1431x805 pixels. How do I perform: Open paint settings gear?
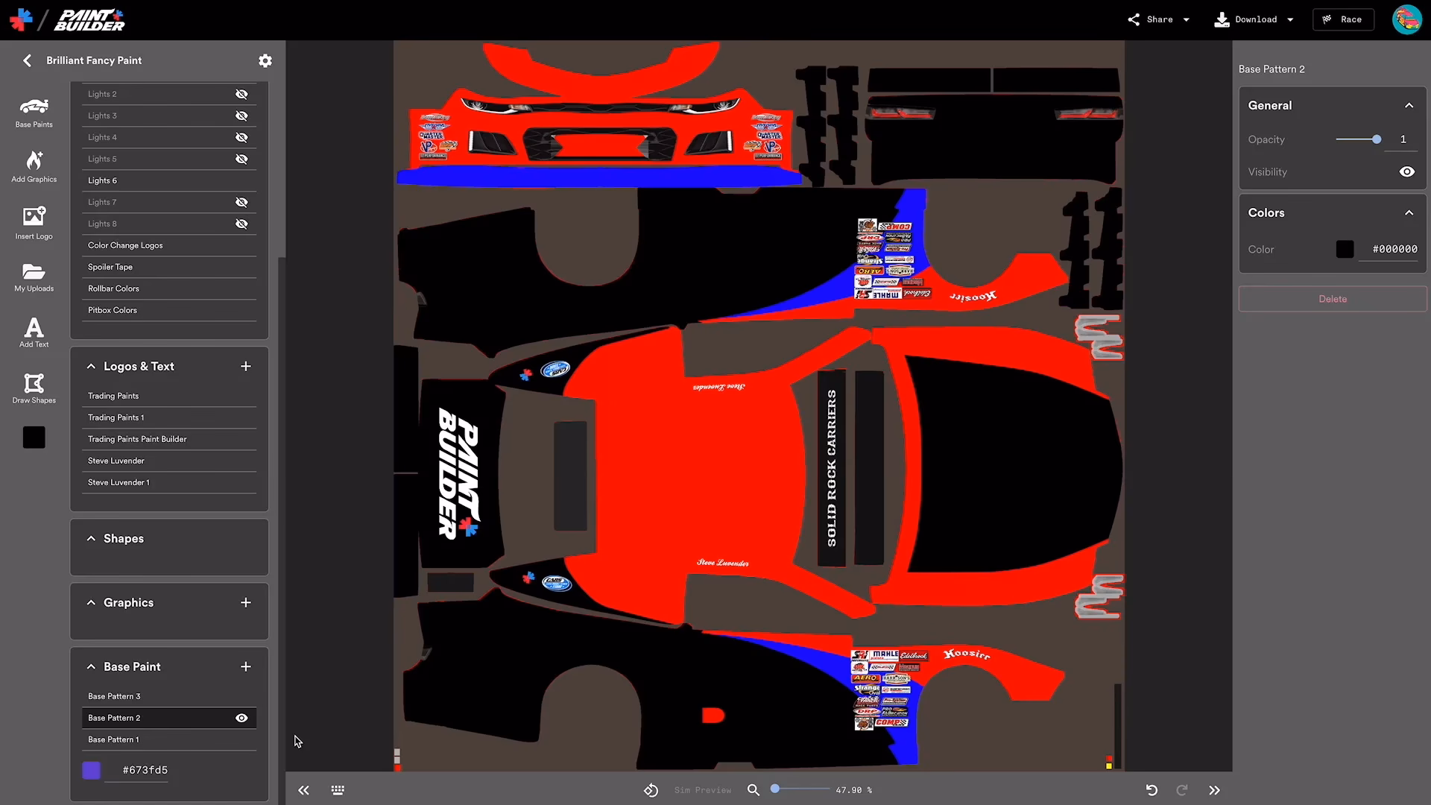coord(265,60)
